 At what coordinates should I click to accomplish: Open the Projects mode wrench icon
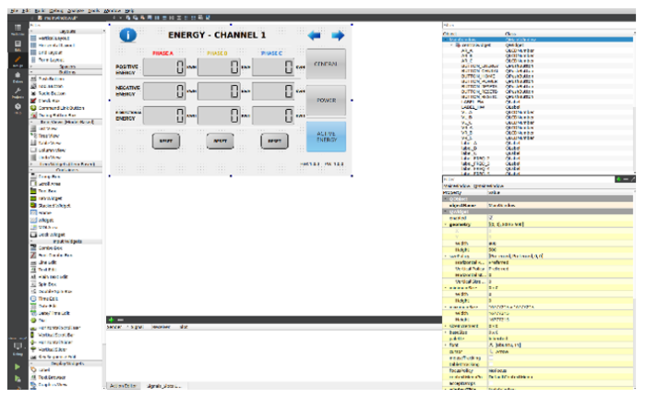point(17,92)
